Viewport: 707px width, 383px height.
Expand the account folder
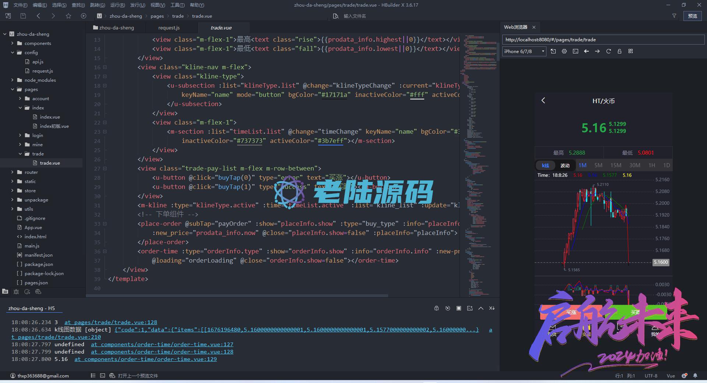20,98
